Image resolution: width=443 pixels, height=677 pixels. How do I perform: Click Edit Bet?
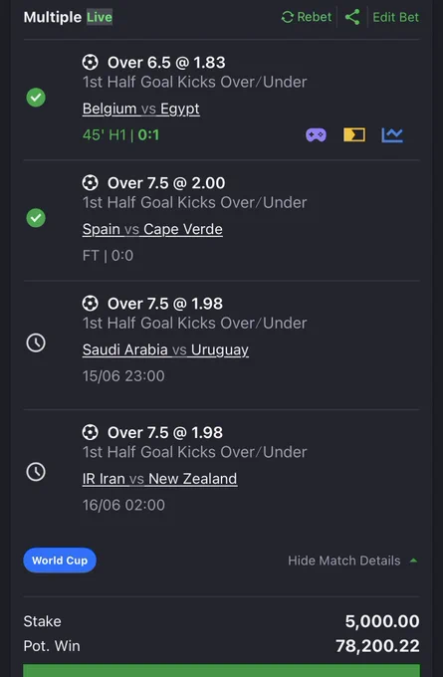(x=395, y=17)
